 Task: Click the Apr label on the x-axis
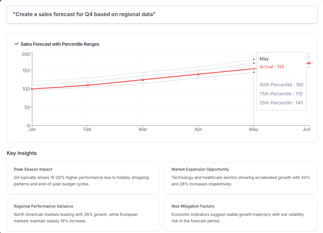(198, 129)
